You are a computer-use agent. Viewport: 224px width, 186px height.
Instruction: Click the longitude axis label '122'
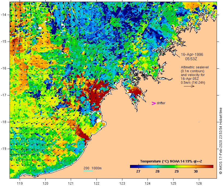pos(97,183)
